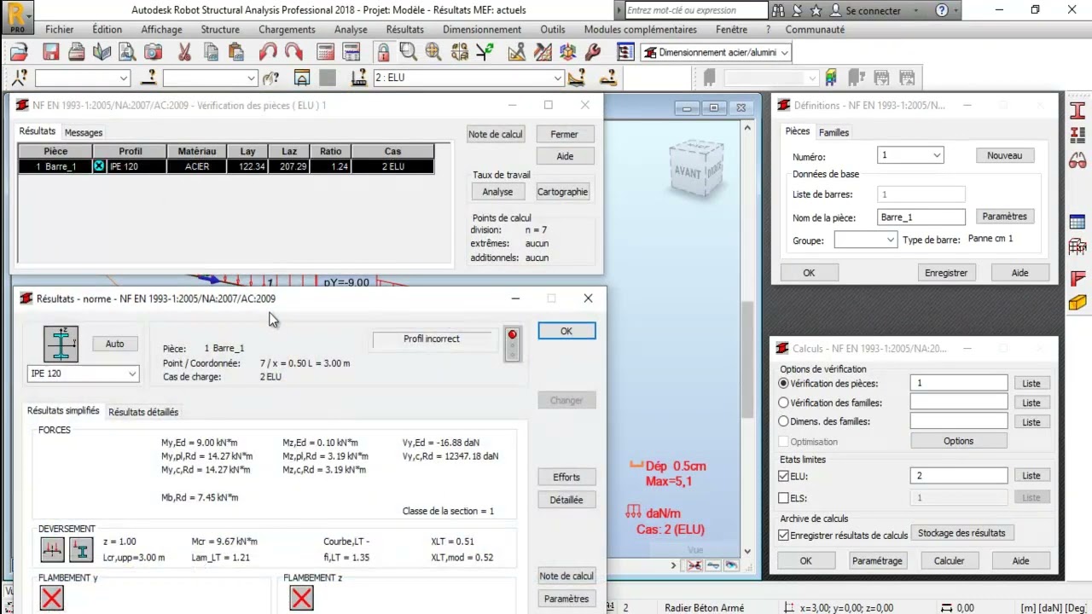
Task: Select the Barre_1 row in results table
Action: [x=226, y=166]
